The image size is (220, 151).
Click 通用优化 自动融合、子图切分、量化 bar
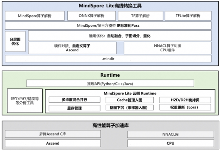click(122, 36)
